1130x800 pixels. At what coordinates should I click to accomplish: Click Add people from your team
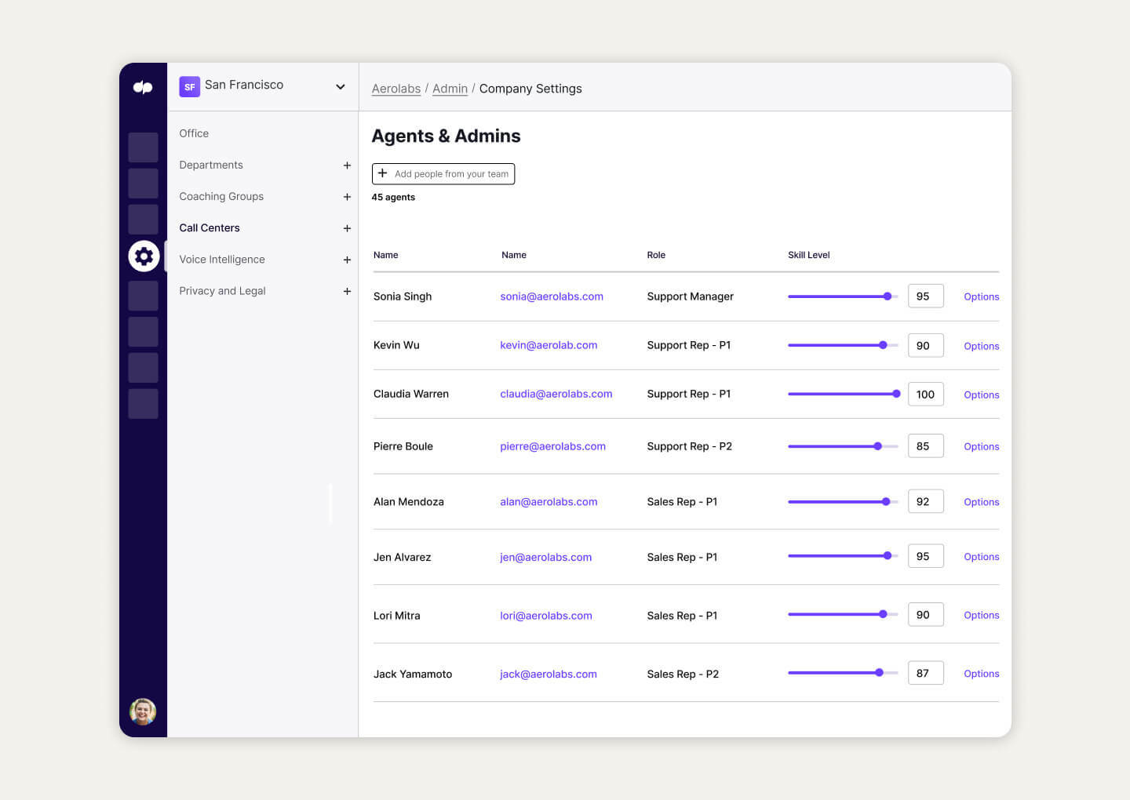443,173
